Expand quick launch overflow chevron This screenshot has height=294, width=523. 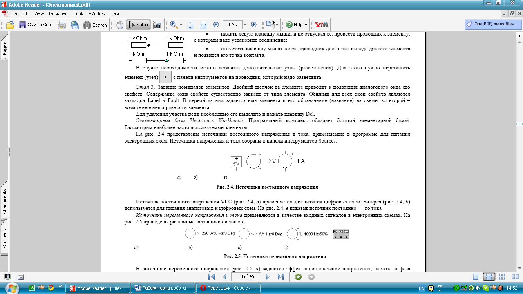pyautogui.click(x=60, y=286)
